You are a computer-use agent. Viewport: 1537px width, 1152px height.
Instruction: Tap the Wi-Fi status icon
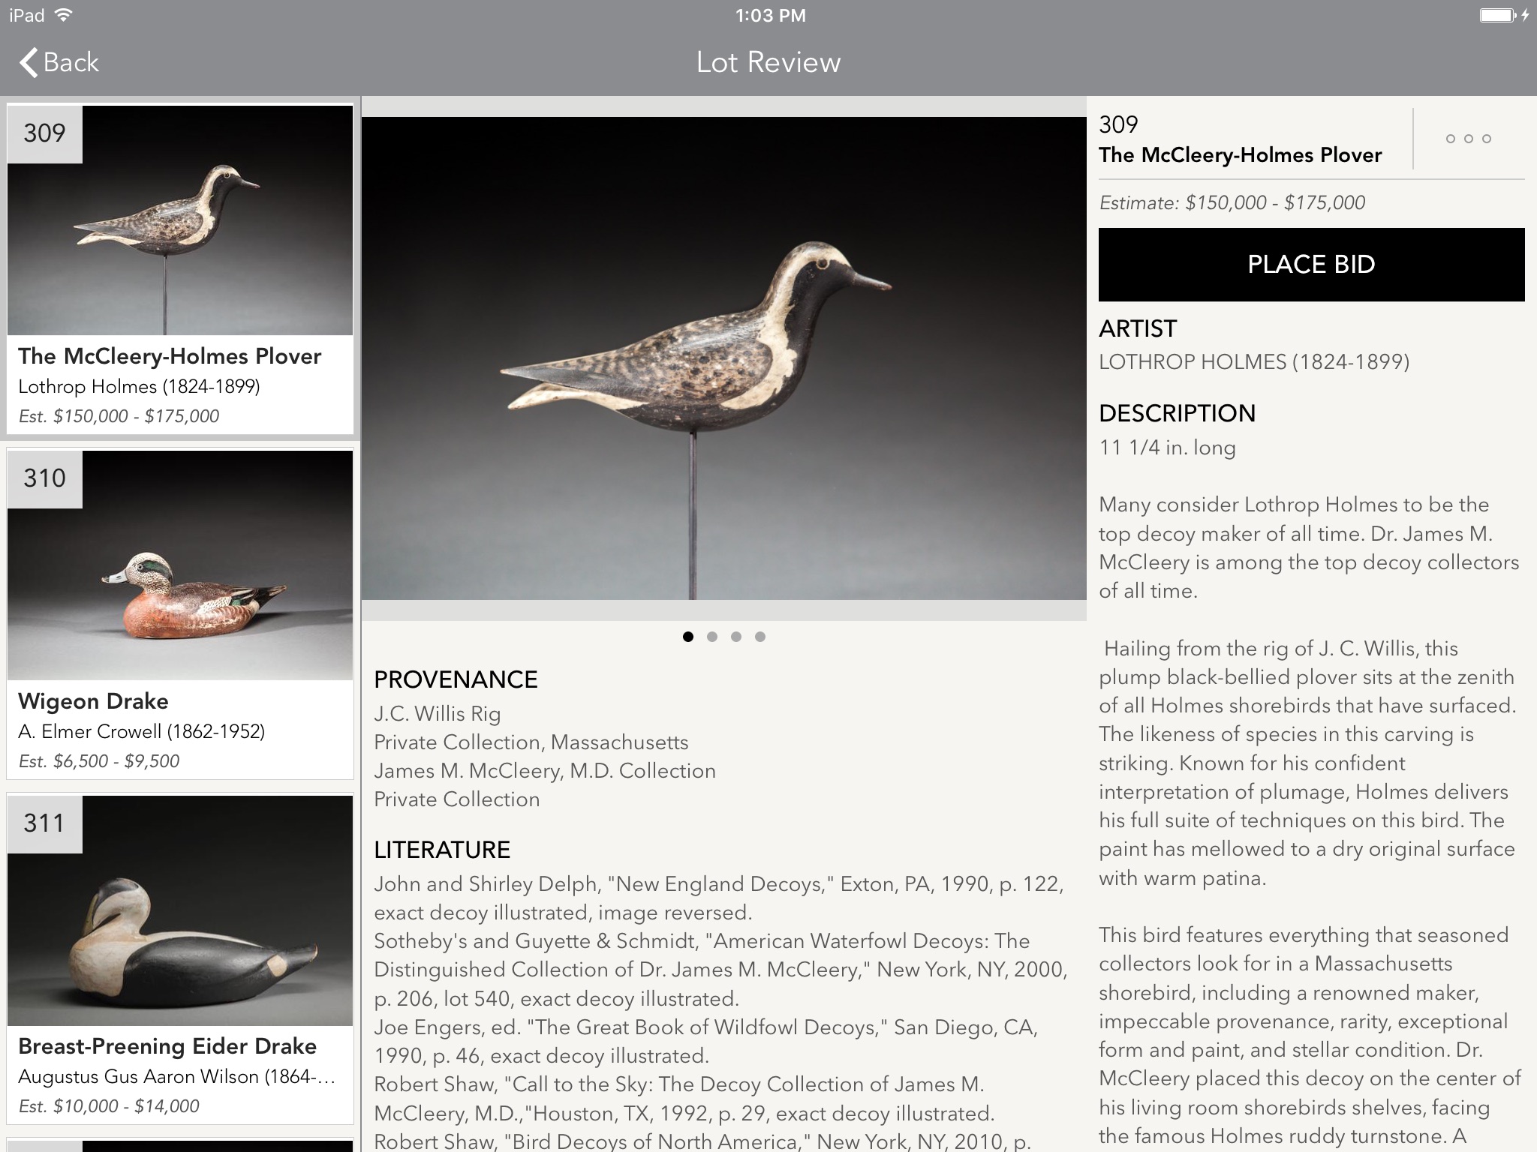pyautogui.click(x=65, y=15)
